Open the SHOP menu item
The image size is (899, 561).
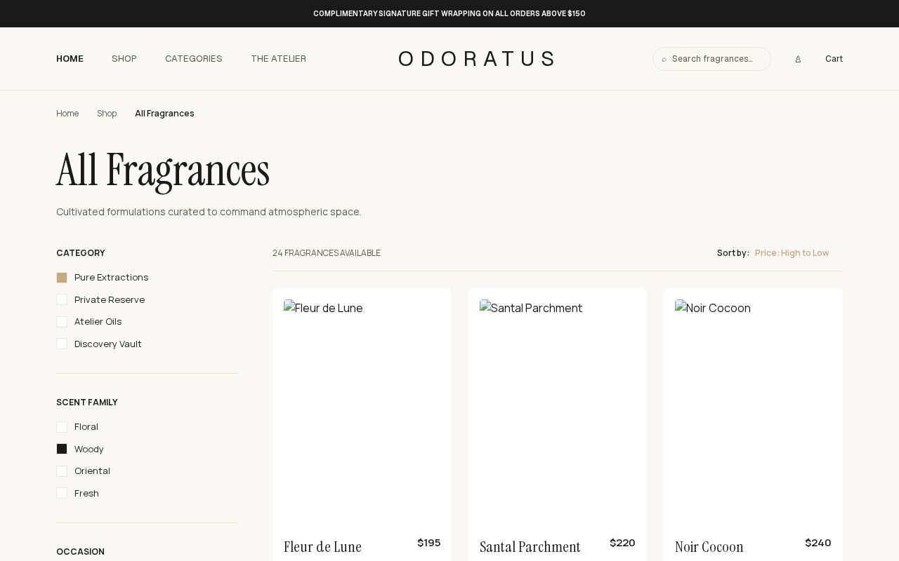point(124,59)
